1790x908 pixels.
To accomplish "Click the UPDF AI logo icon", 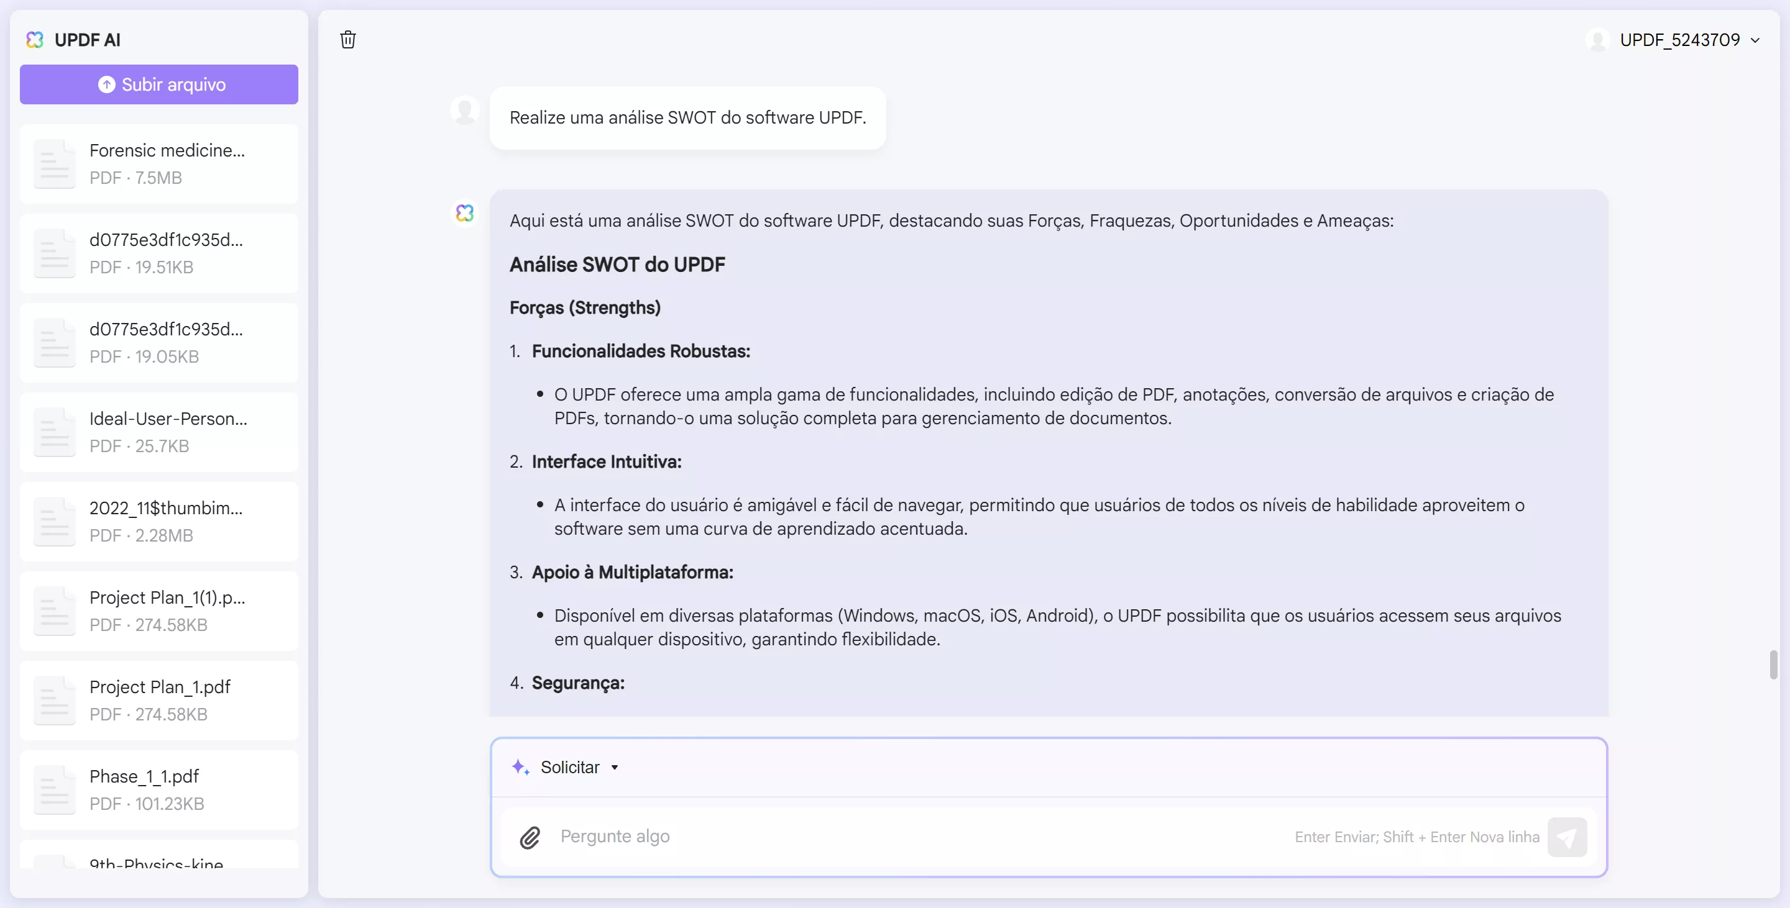I will coord(35,40).
